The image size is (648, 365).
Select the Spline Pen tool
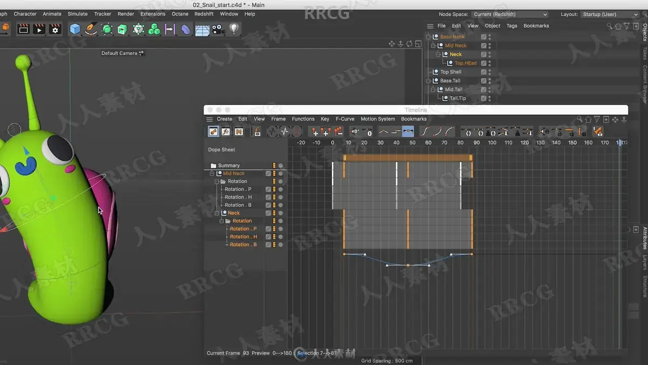pyautogui.click(x=91, y=29)
